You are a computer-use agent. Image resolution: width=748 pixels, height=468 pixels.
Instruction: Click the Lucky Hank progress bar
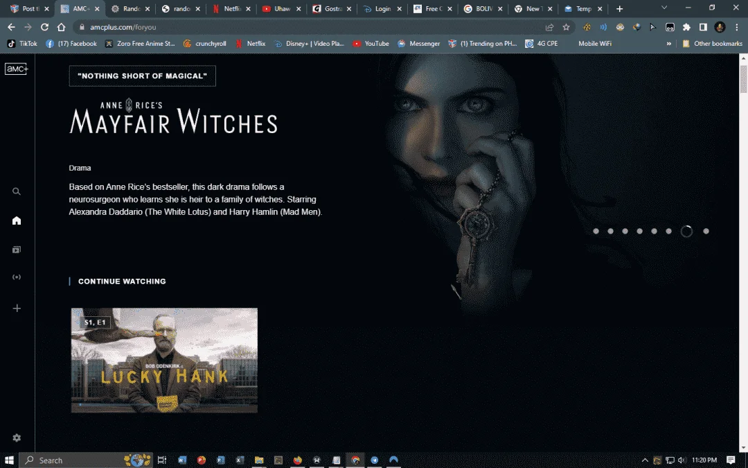164,404
